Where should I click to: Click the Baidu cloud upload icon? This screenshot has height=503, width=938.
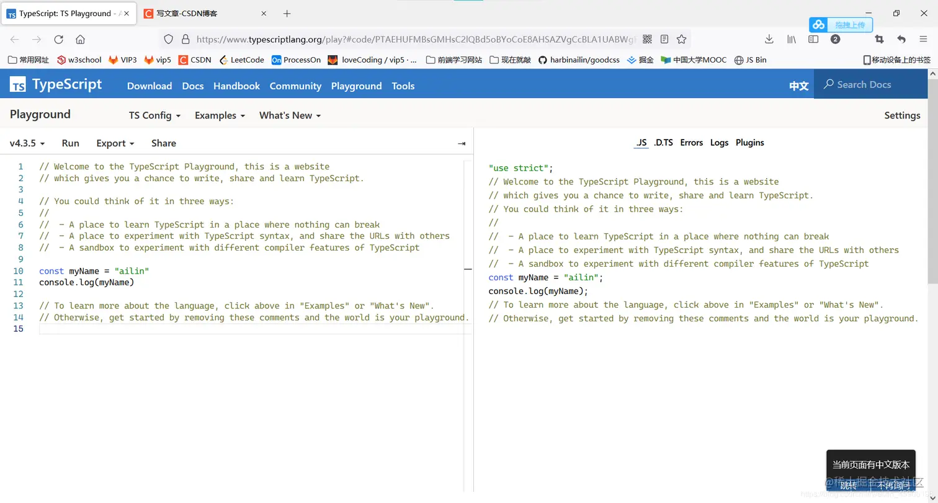819,25
